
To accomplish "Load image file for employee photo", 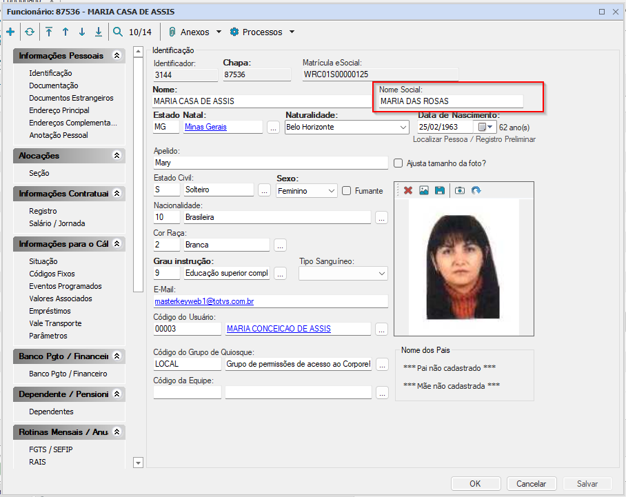I will pos(423,190).
